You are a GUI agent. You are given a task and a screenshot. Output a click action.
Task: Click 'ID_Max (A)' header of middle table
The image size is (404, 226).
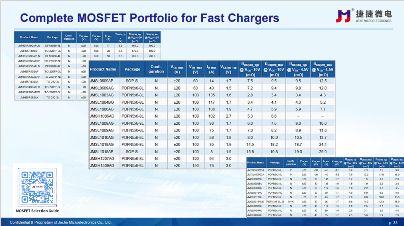point(212,69)
